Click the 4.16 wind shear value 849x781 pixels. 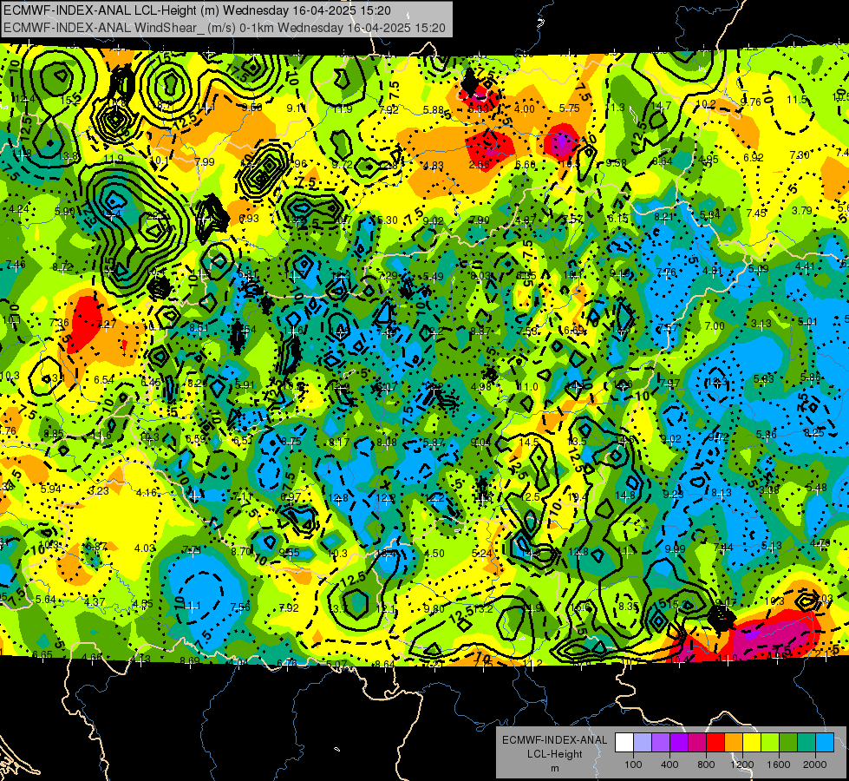click(x=147, y=493)
